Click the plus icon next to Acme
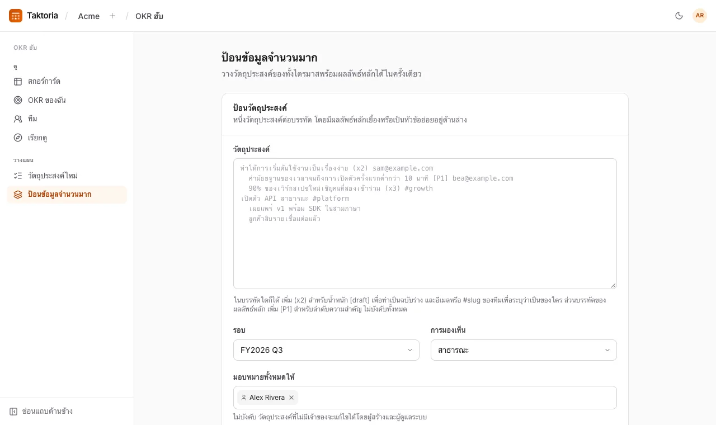This screenshot has height=425, width=716. point(112,16)
